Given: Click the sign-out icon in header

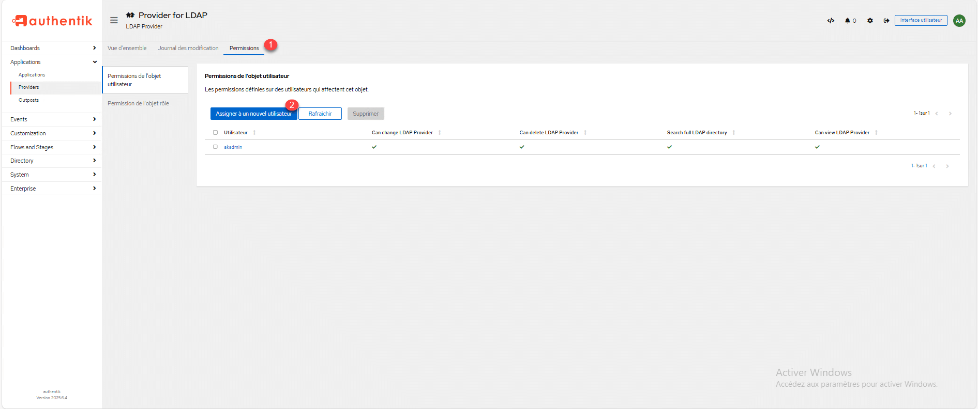Looking at the screenshot, I should pyautogui.click(x=886, y=21).
